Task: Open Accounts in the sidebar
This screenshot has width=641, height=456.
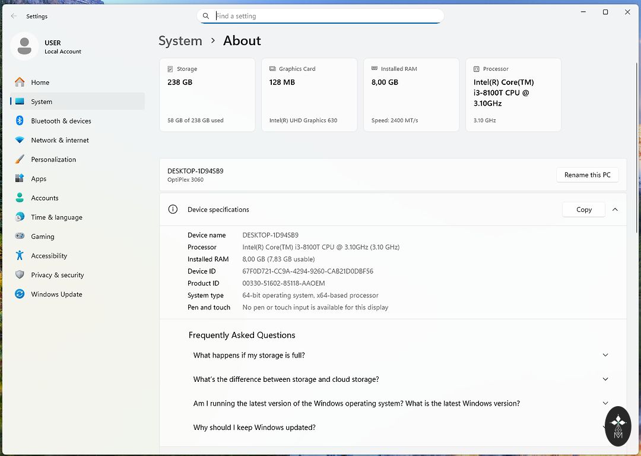Action: point(45,198)
